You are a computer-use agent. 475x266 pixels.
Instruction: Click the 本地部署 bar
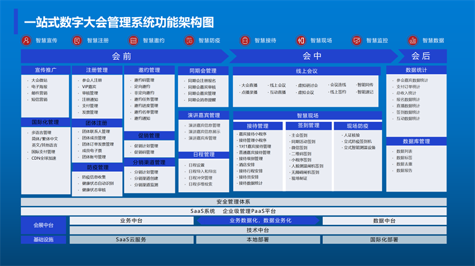click(258, 239)
